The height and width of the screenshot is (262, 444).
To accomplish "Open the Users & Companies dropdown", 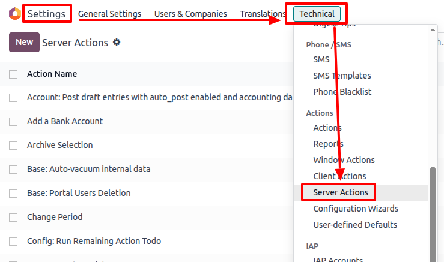I will point(190,14).
